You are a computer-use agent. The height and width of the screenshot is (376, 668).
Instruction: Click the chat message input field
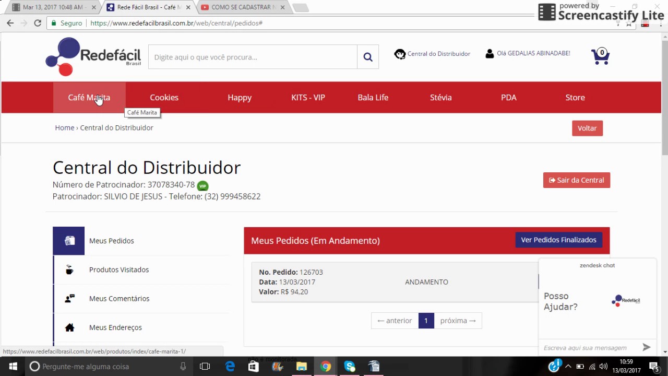point(589,347)
